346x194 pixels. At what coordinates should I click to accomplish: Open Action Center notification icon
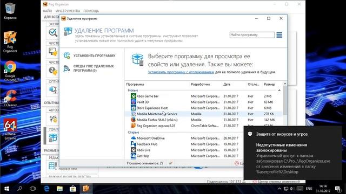(337, 189)
